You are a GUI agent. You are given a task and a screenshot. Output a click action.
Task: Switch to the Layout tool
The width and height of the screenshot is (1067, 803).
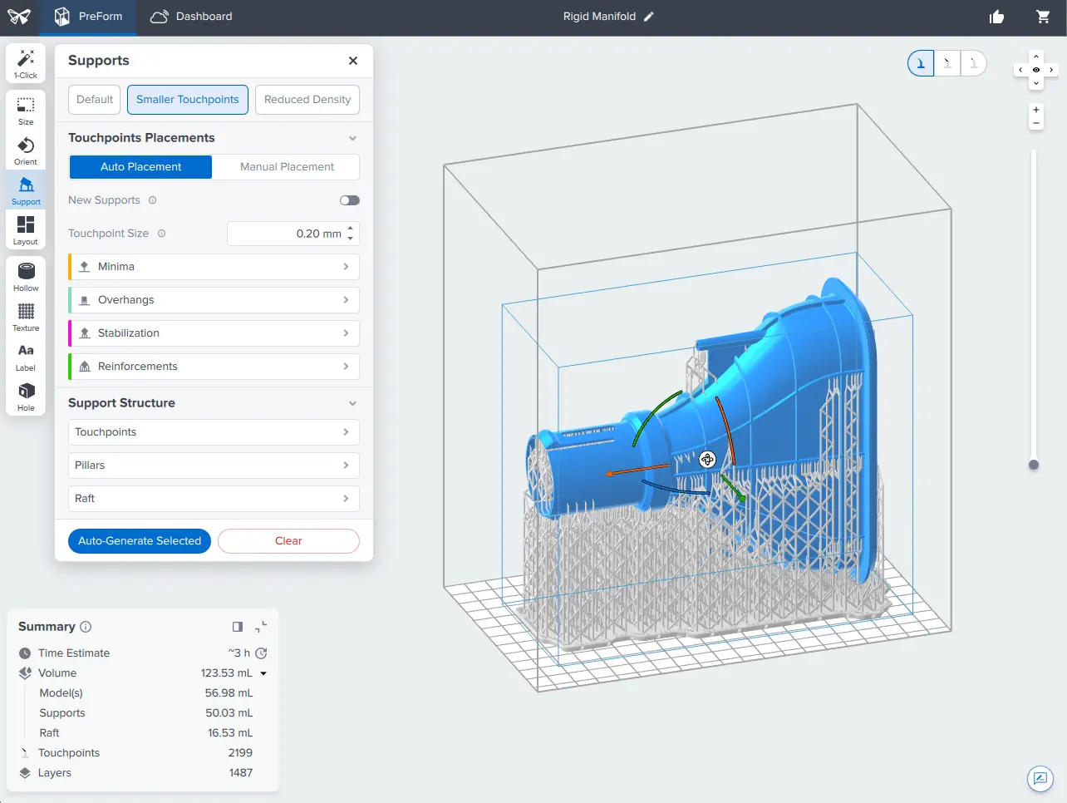coord(25,229)
